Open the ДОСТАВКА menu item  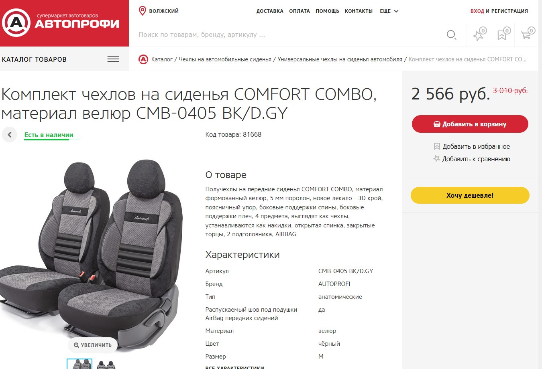click(270, 11)
